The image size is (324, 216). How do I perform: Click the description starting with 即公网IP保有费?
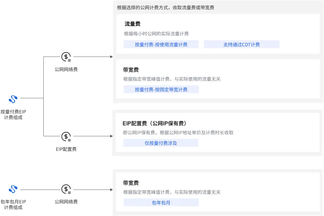point(178,133)
